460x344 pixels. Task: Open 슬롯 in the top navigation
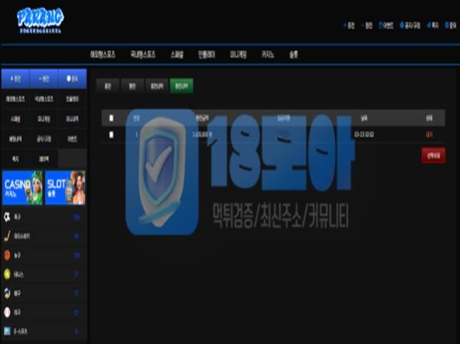[x=294, y=54]
